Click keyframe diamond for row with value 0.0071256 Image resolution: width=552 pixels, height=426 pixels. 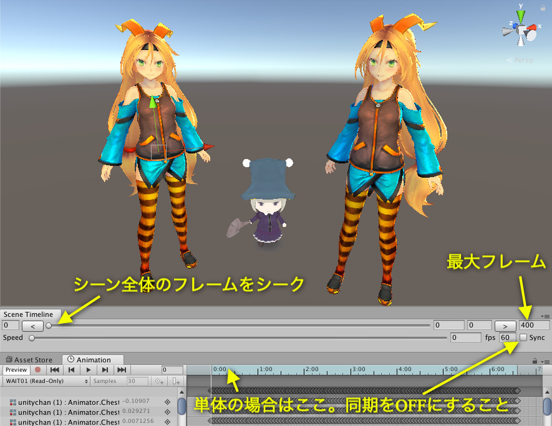point(167,422)
